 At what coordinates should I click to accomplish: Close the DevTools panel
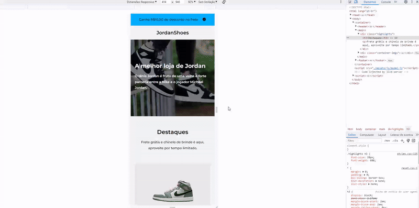pos(417,2)
